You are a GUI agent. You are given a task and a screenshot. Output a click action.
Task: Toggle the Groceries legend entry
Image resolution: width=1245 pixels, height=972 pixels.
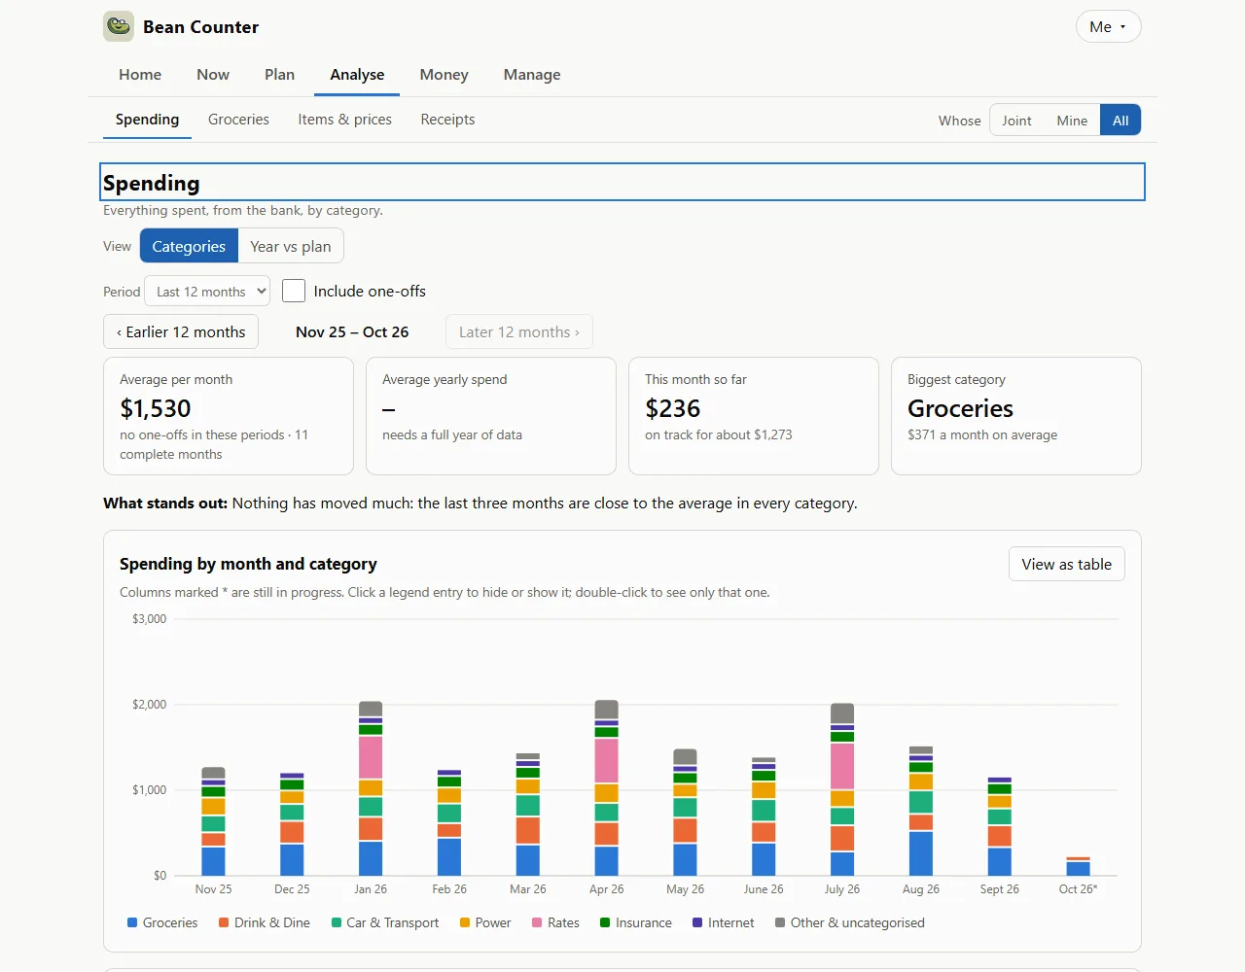[162, 922]
